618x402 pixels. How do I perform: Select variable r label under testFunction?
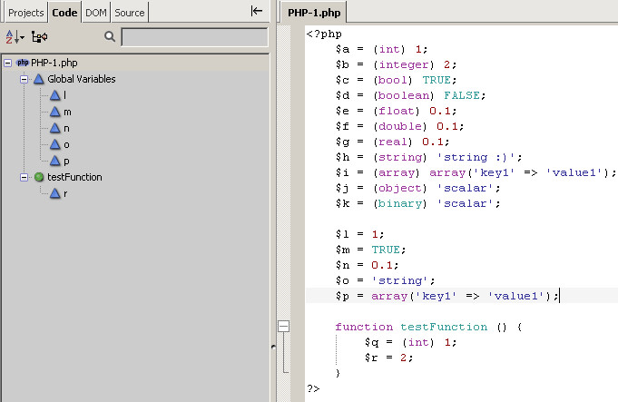tap(65, 193)
